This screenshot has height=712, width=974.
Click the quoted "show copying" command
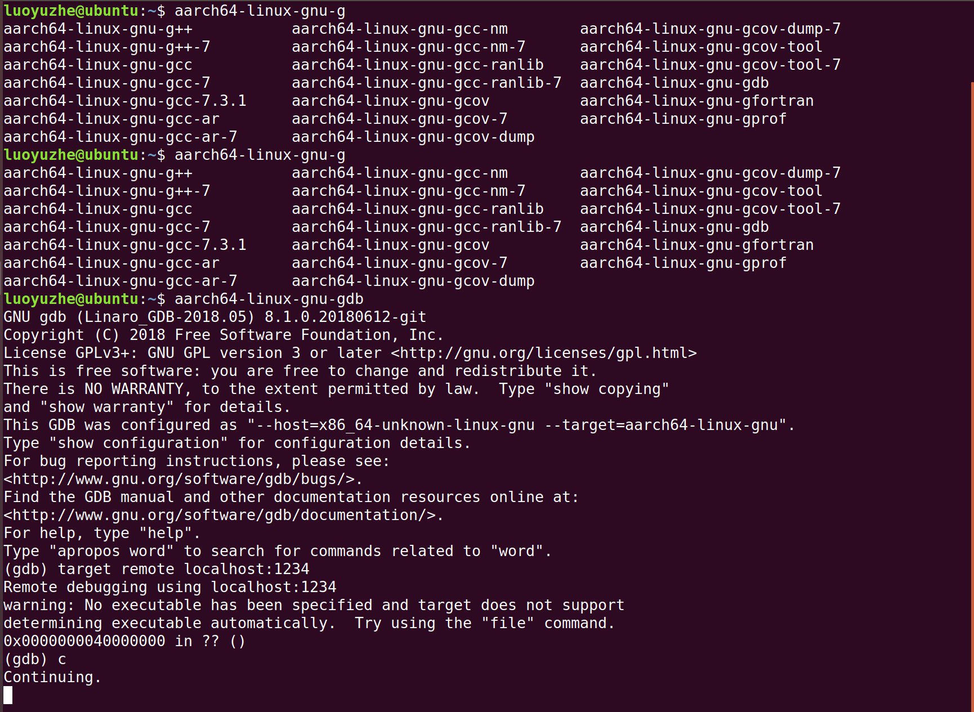click(x=606, y=389)
